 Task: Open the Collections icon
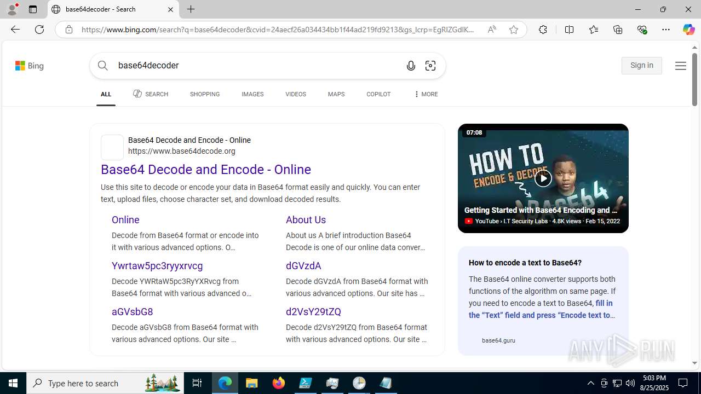[x=618, y=30]
